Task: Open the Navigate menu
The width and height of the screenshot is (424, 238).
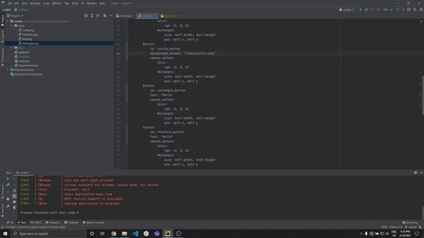Action: tap(35, 3)
